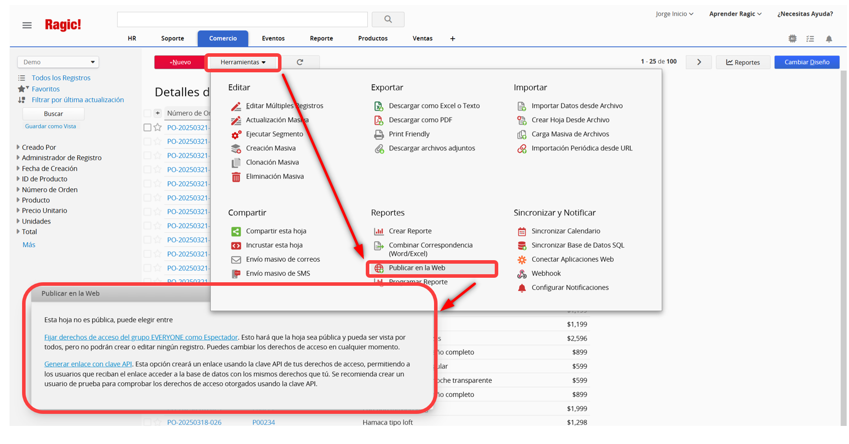Click the Actualización Masiva icon
Viewport: 849px width, 444px height.
(236, 120)
